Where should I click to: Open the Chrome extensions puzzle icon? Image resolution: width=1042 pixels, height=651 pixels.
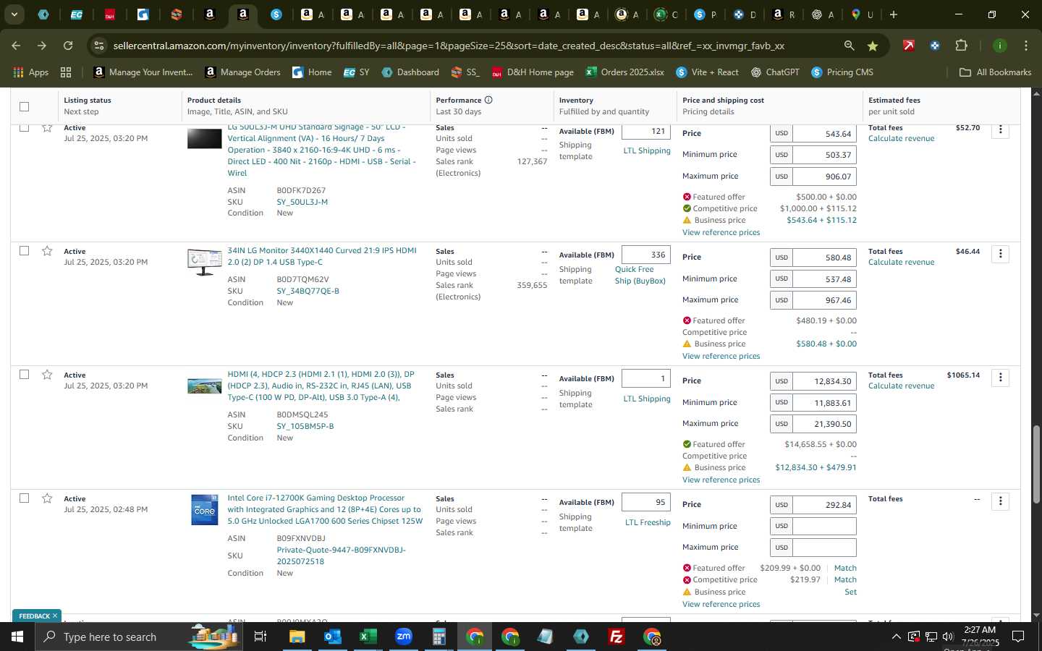(961, 46)
